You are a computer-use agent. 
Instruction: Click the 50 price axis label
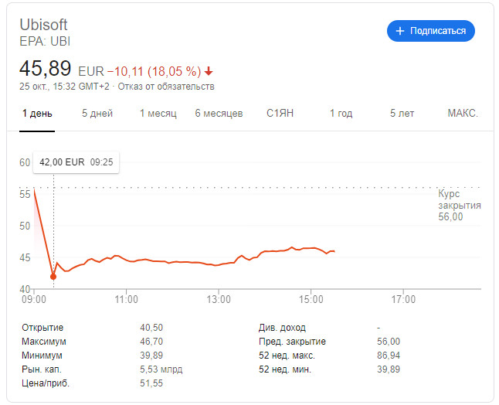coord(25,226)
